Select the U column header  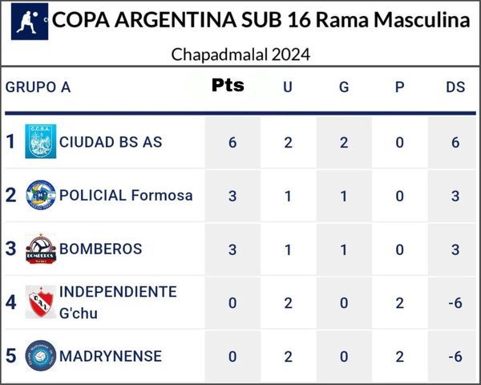287,87
